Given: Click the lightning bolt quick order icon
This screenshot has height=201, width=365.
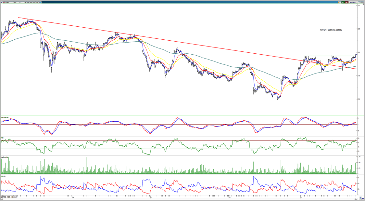Looking at the screenshot, I should point(339,2).
